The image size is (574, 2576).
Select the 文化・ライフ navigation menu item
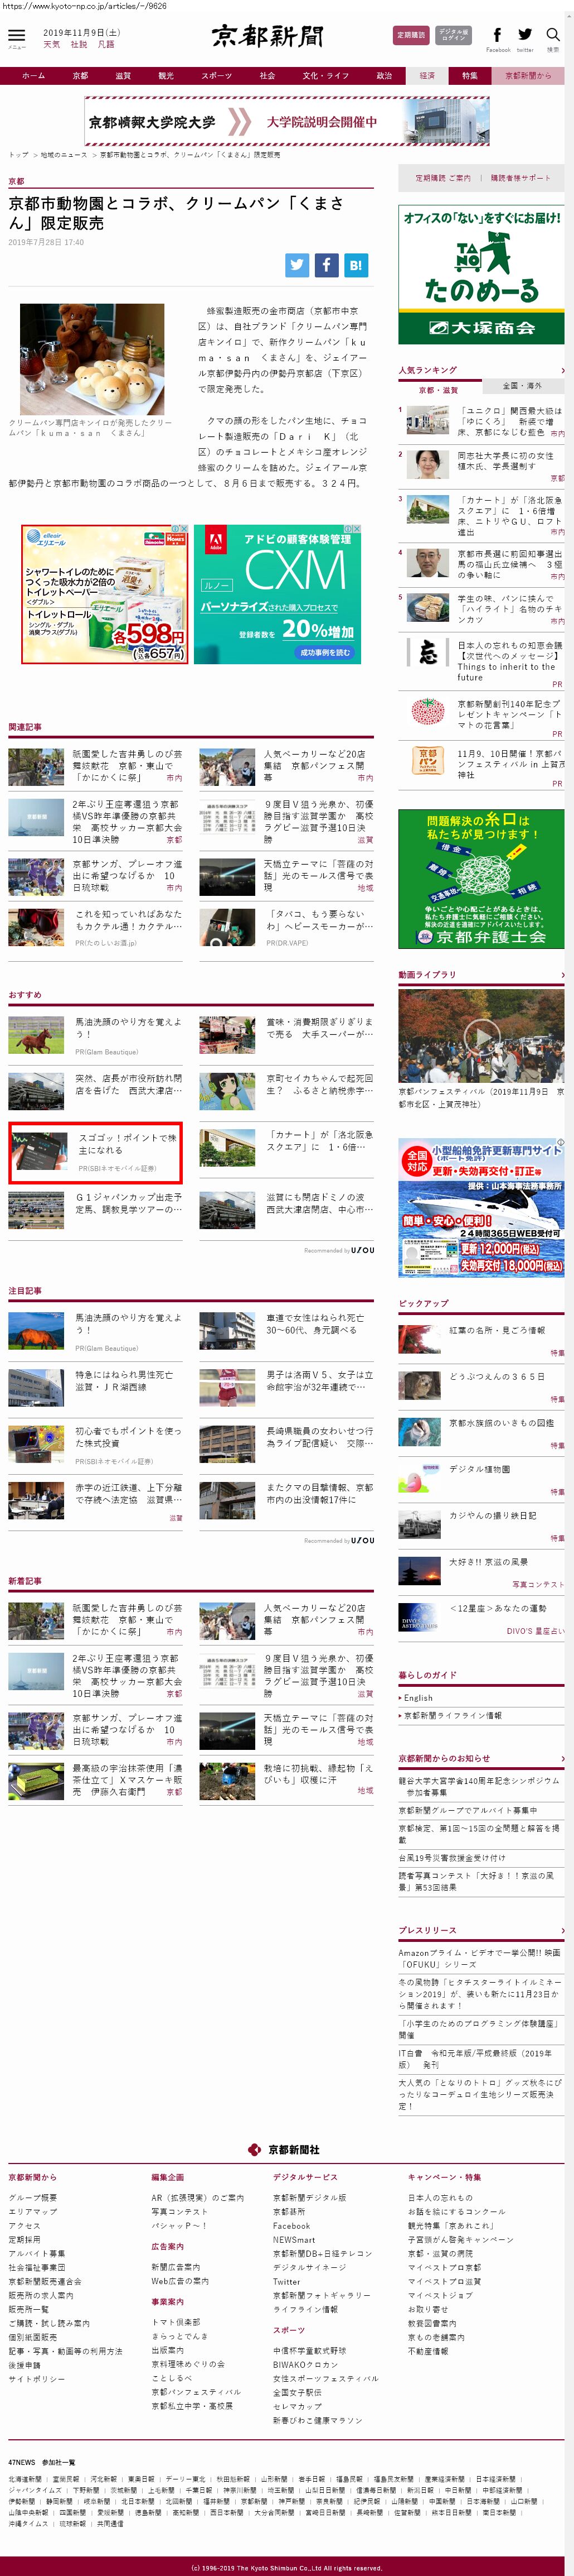(x=325, y=76)
